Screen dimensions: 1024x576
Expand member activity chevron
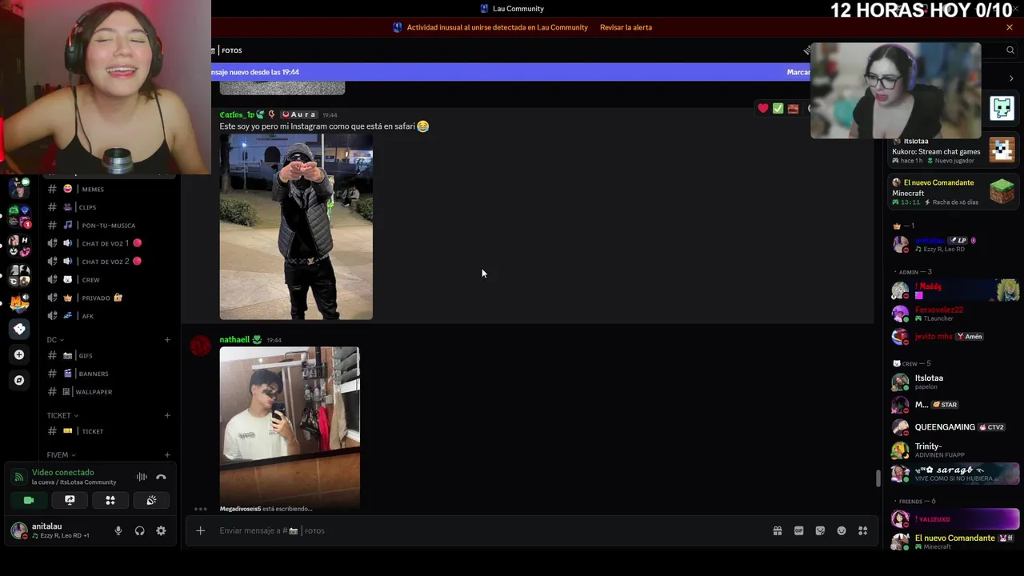coord(1011,78)
